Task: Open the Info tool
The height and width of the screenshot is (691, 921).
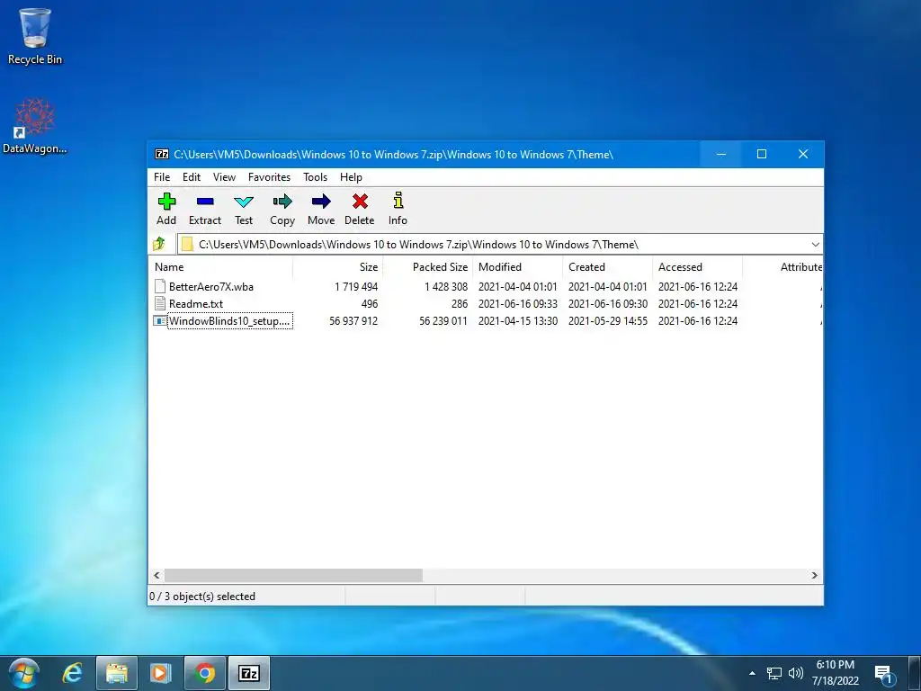Action: (x=398, y=201)
